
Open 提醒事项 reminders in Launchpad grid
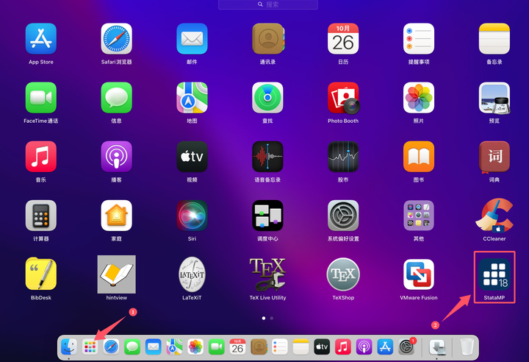click(419, 38)
